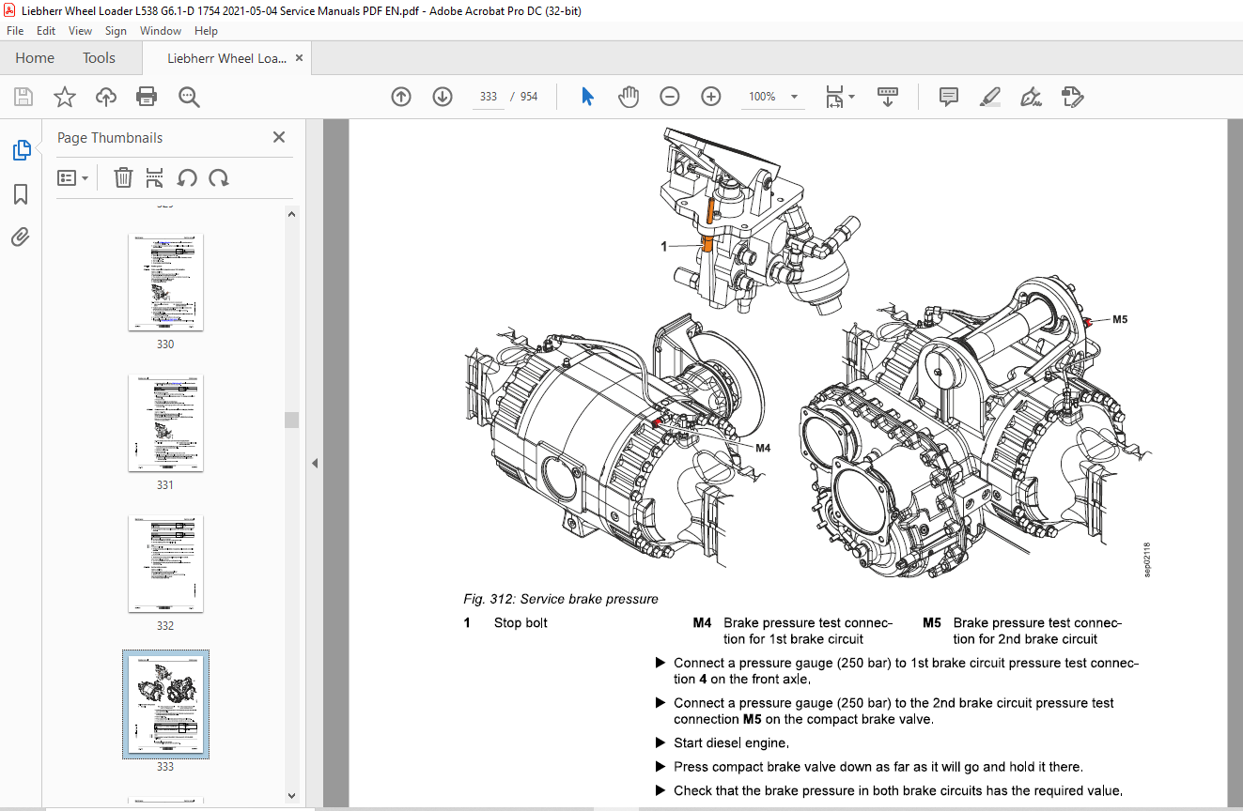Screen dimensions: 1243x811
Task: Add a comment with the sticky note icon
Action: coord(949,97)
